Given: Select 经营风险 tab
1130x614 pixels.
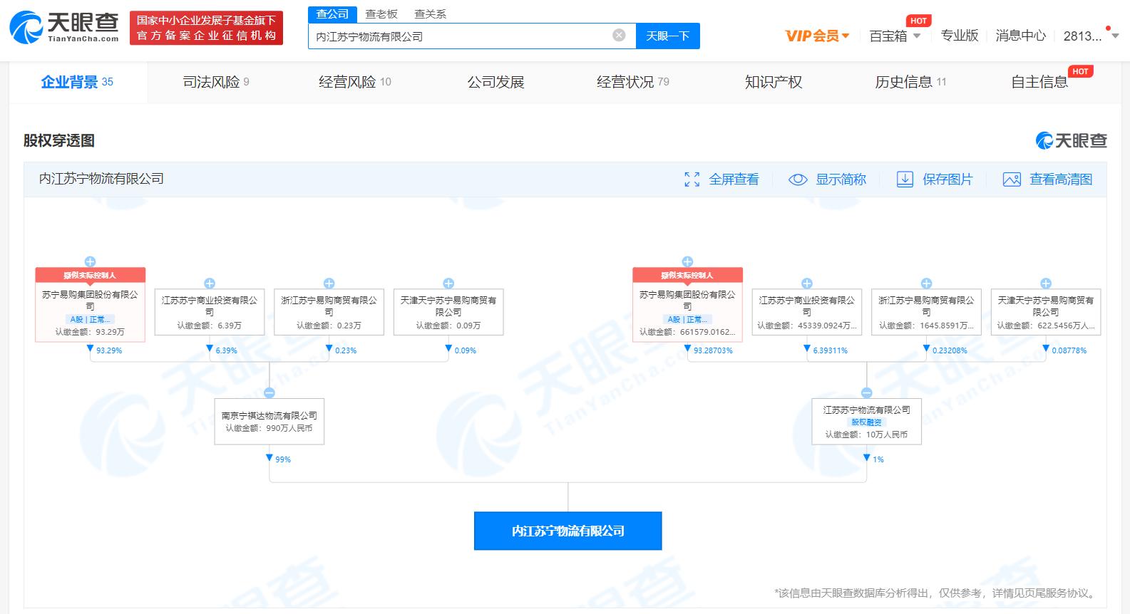Looking at the screenshot, I should click(354, 82).
